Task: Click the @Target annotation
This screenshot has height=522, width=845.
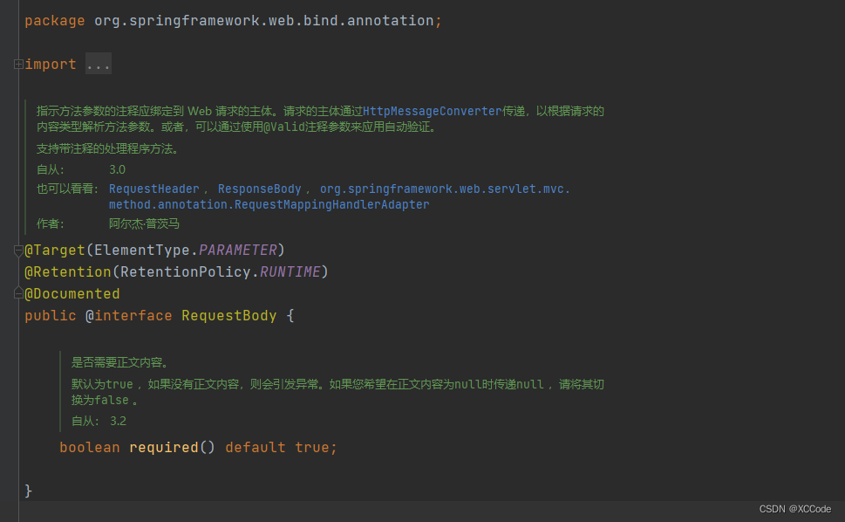Action: pos(55,251)
